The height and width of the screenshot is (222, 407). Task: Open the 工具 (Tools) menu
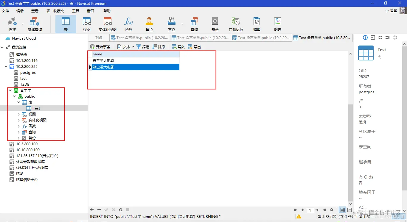click(76, 11)
